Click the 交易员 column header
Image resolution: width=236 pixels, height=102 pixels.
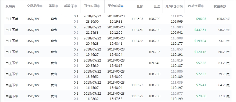click(10, 6)
